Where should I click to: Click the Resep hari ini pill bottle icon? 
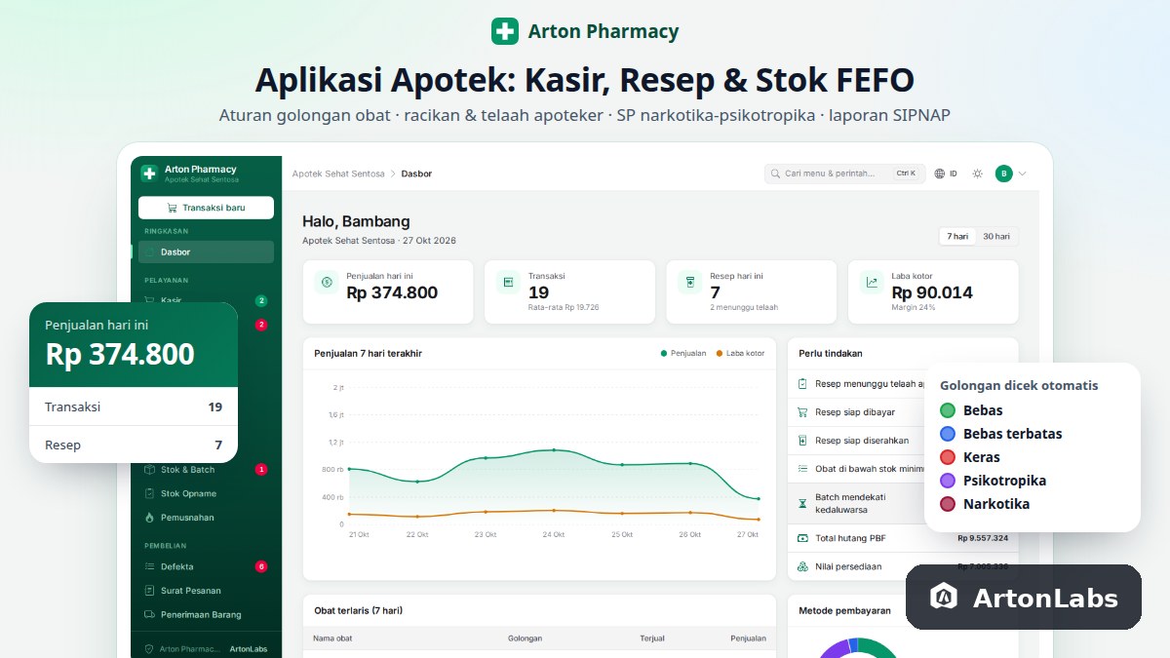coord(690,283)
